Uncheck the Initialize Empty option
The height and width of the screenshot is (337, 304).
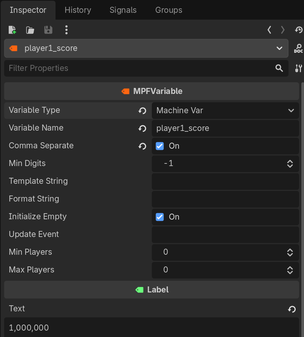160,217
